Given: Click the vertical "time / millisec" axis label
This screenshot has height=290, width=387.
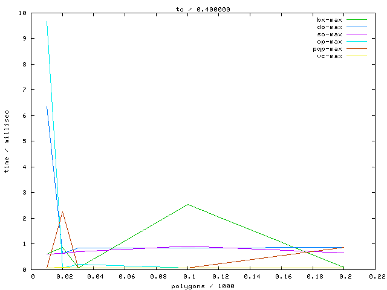Looking at the screenshot, I should (7, 141).
